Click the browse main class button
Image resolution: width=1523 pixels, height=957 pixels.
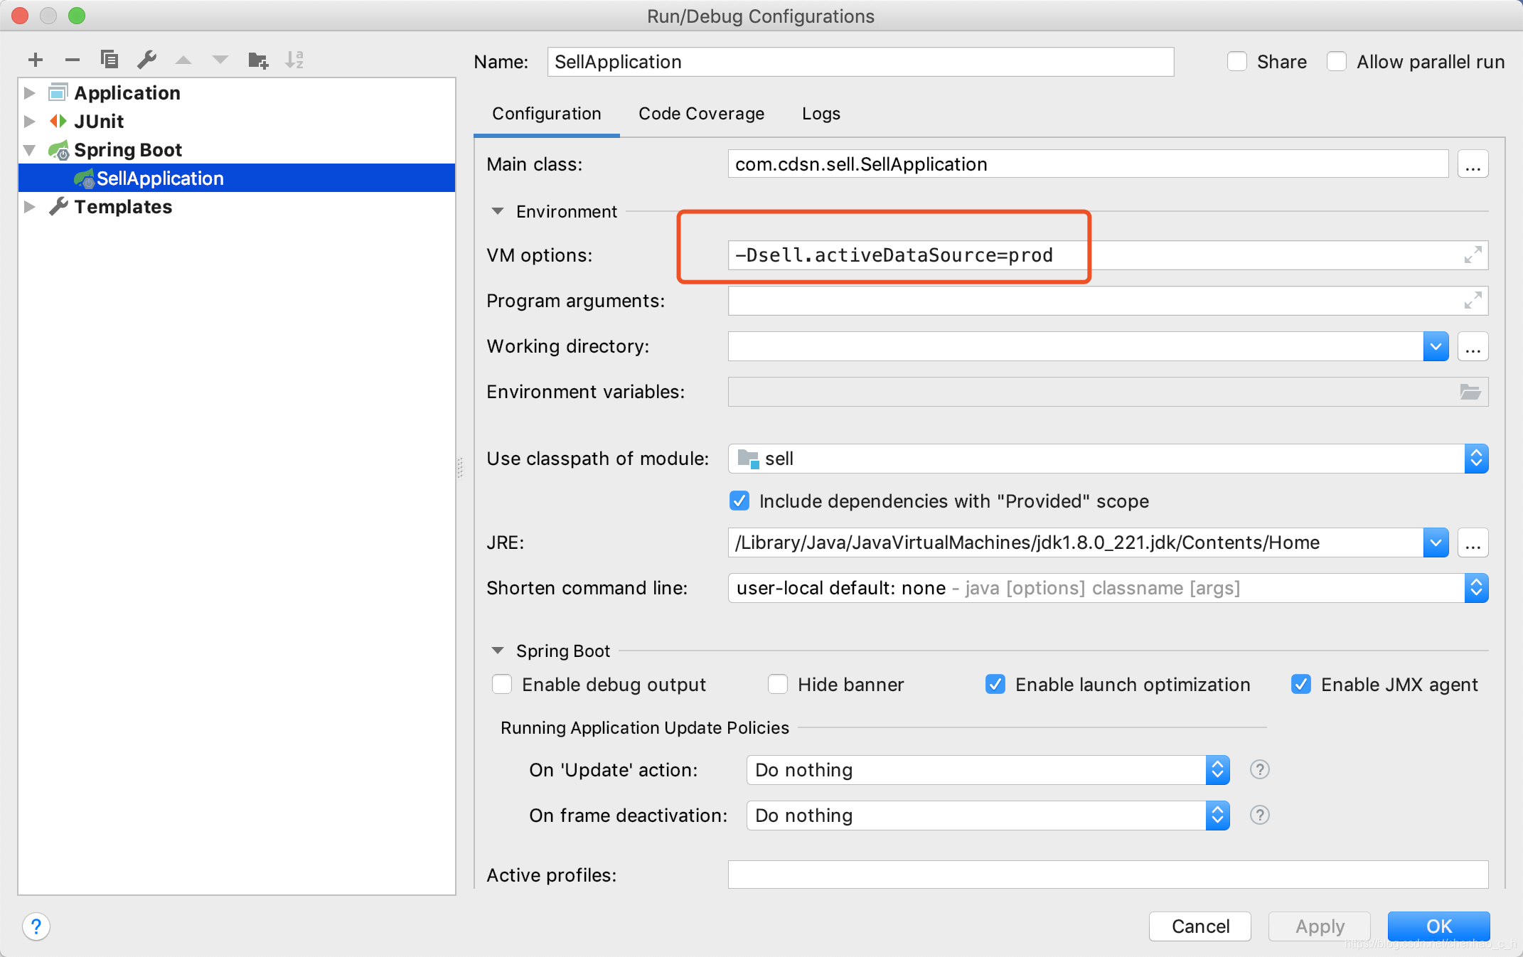point(1473,164)
